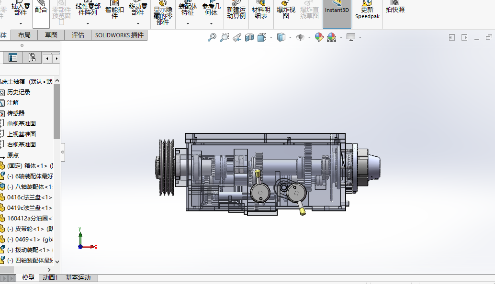Image resolution: width=495 pixels, height=284 pixels.
Task: Activate the Section View icon
Action: click(x=249, y=37)
